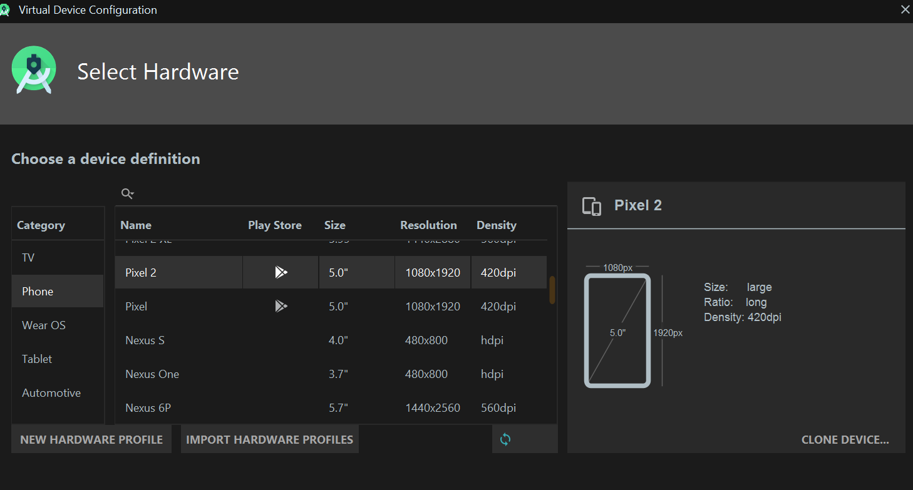Select the Nexus S device

(145, 340)
